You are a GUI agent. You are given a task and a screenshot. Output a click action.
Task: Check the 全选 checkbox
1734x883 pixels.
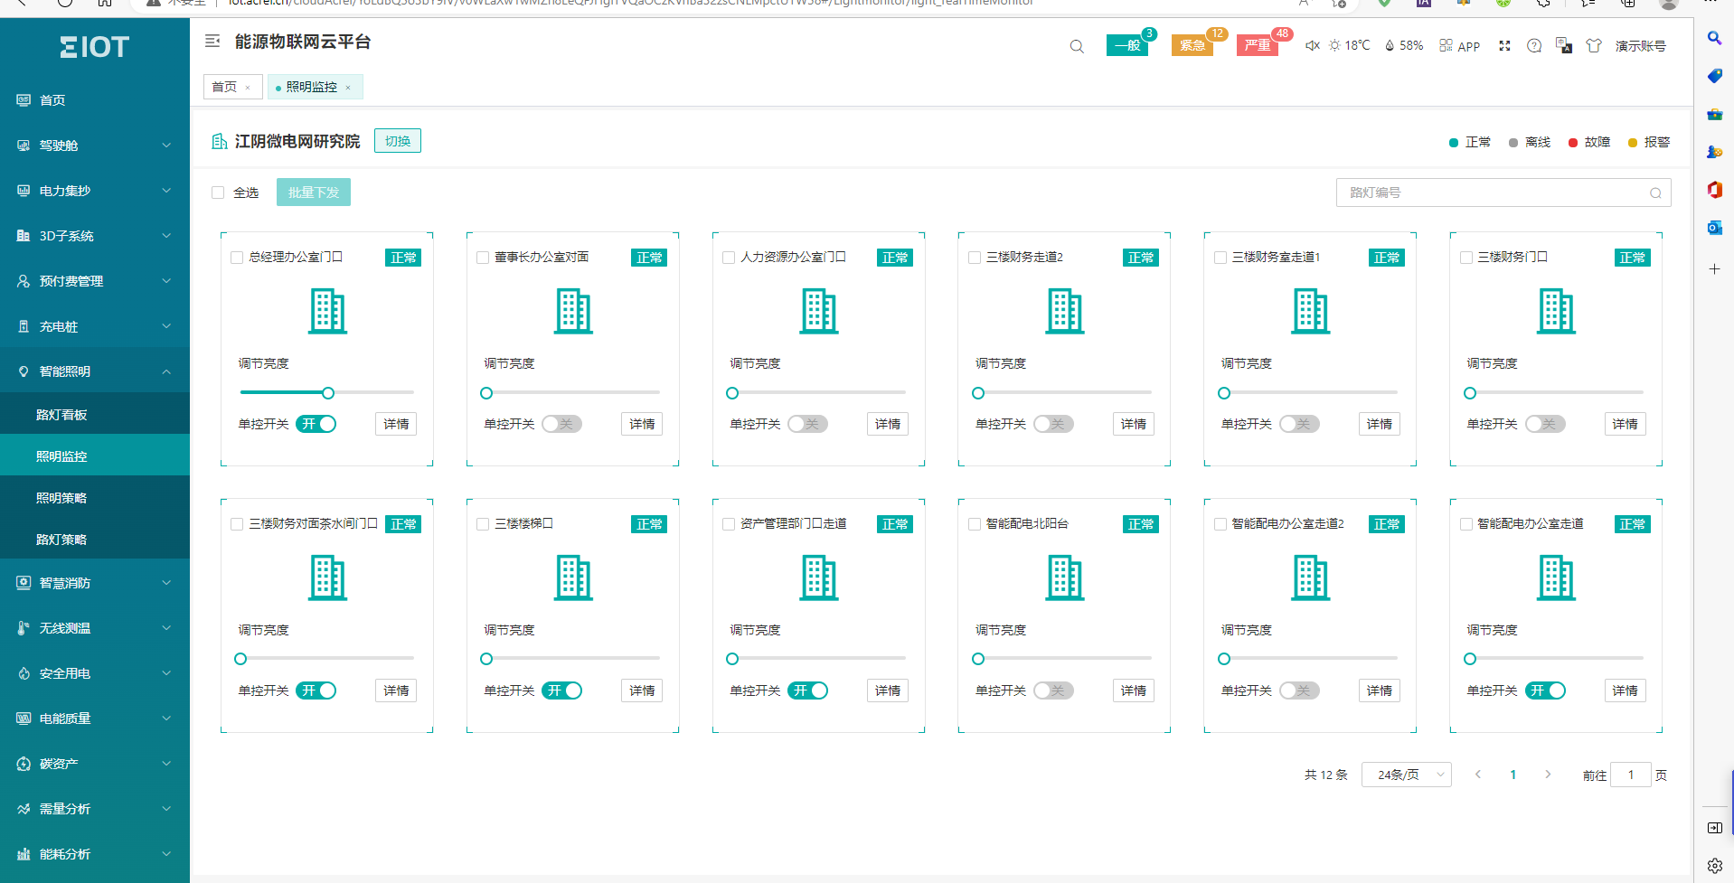[x=218, y=193]
